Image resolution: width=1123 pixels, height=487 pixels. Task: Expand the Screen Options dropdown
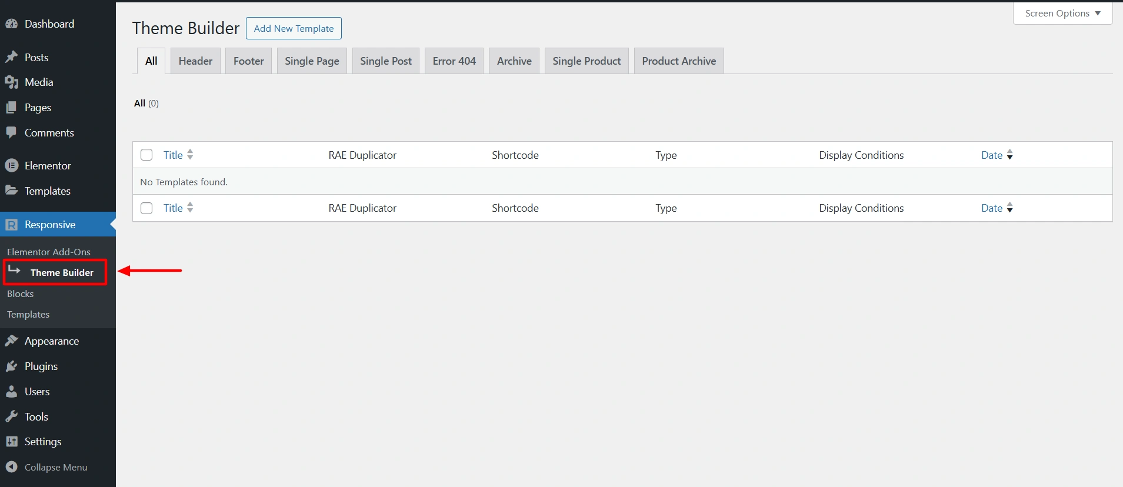(x=1062, y=14)
